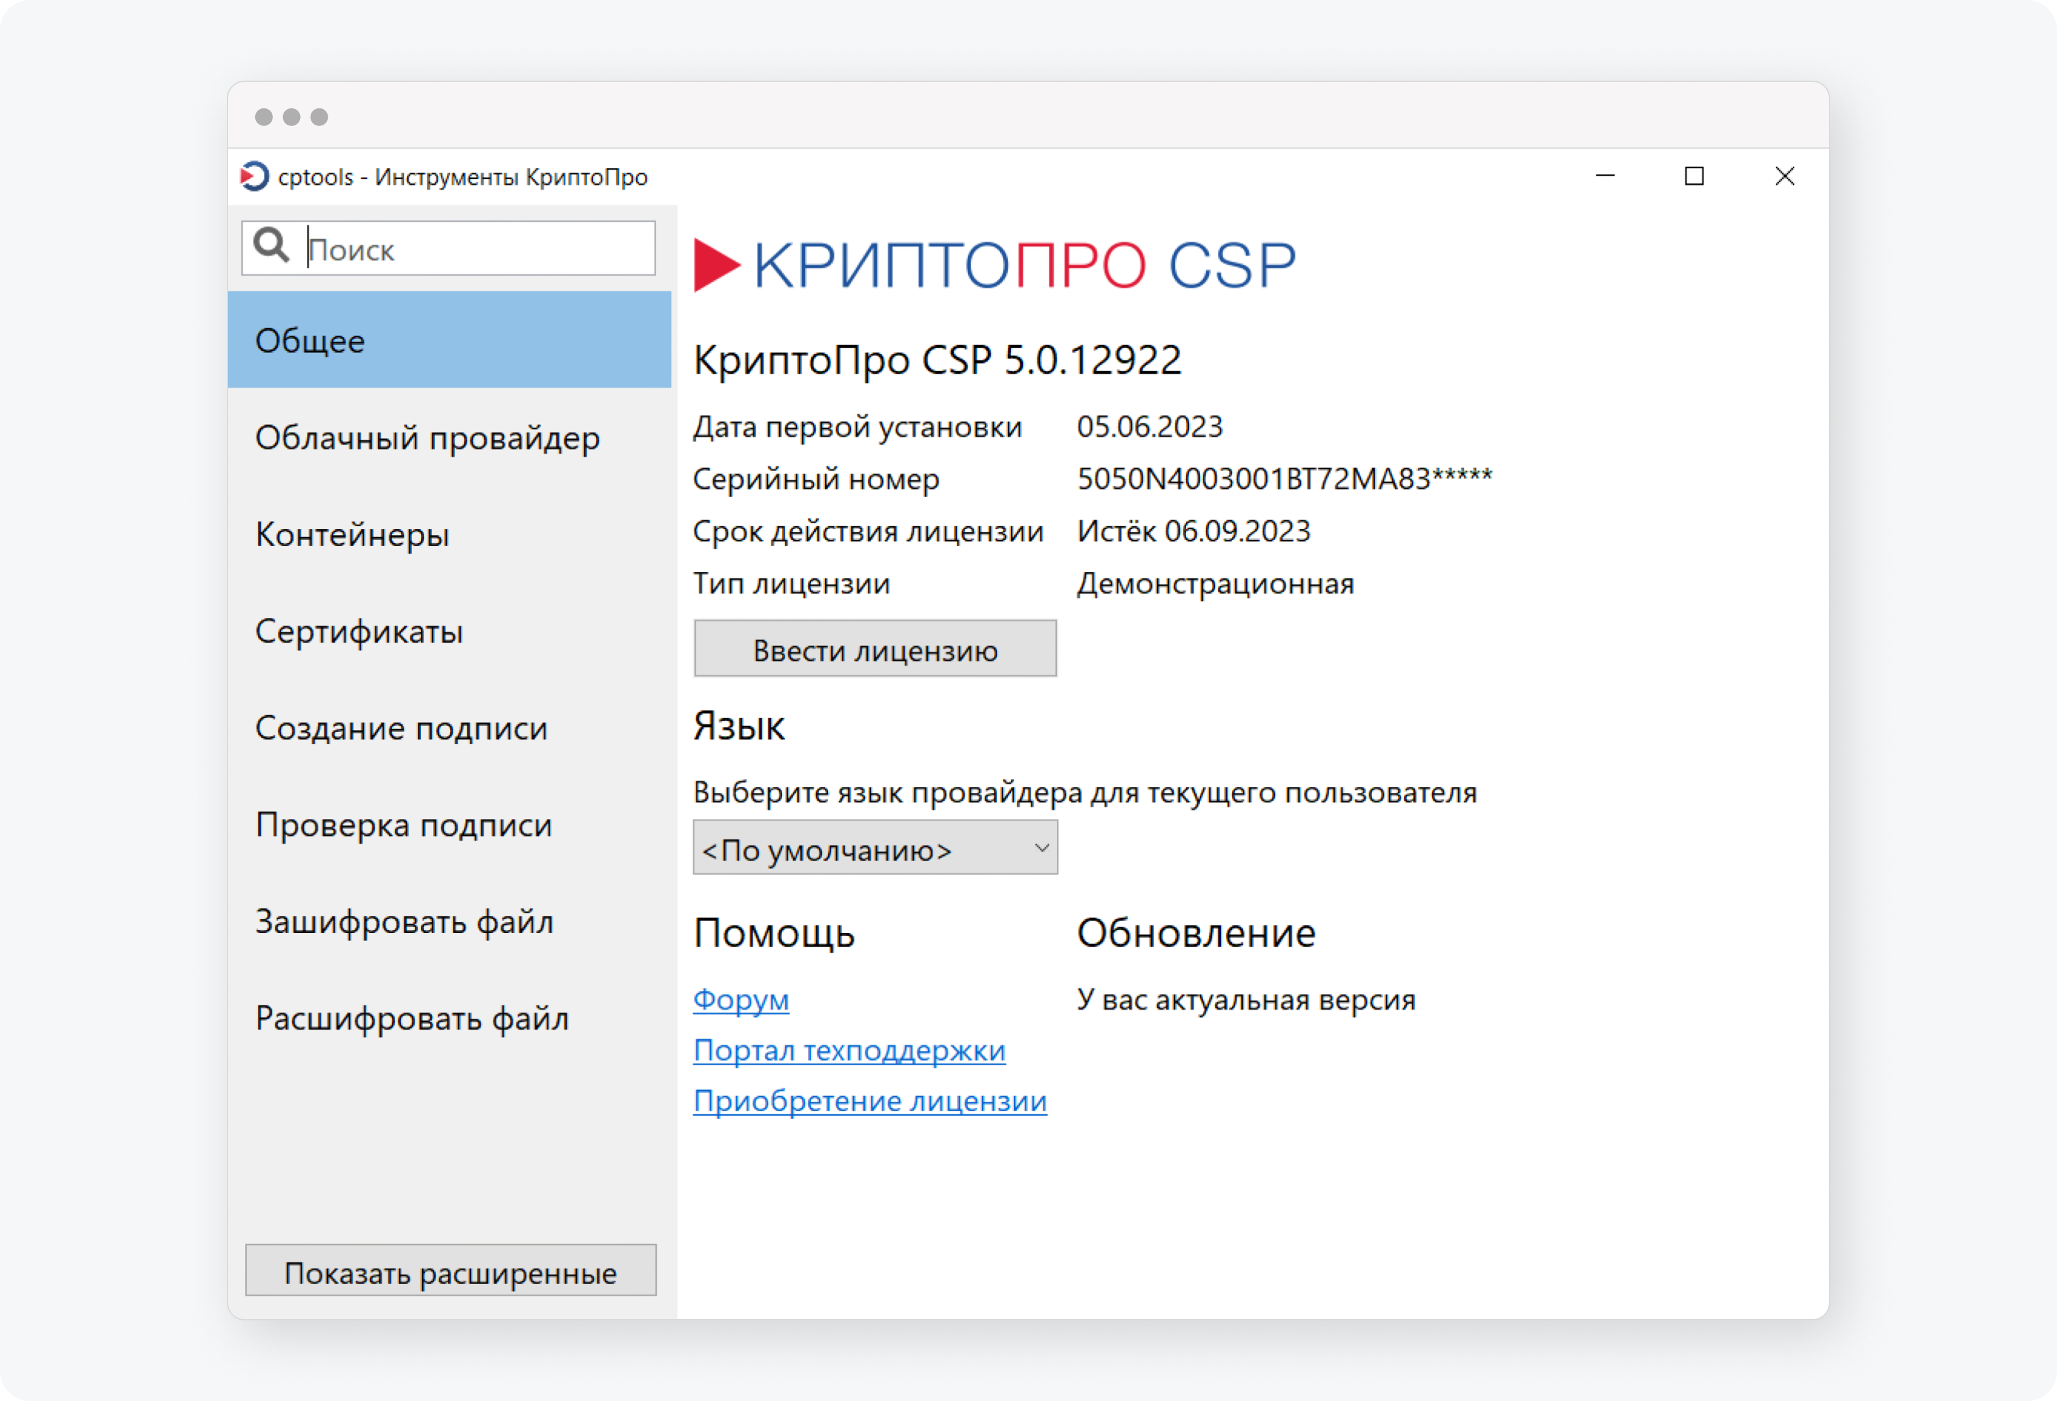
Task: Click the search magnifier icon
Action: [271, 245]
